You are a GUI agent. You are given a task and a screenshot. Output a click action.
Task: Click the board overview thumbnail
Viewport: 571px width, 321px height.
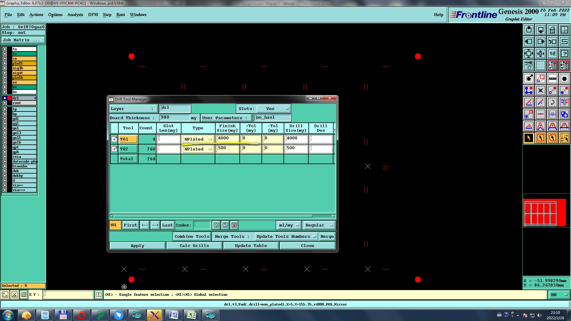click(544, 213)
